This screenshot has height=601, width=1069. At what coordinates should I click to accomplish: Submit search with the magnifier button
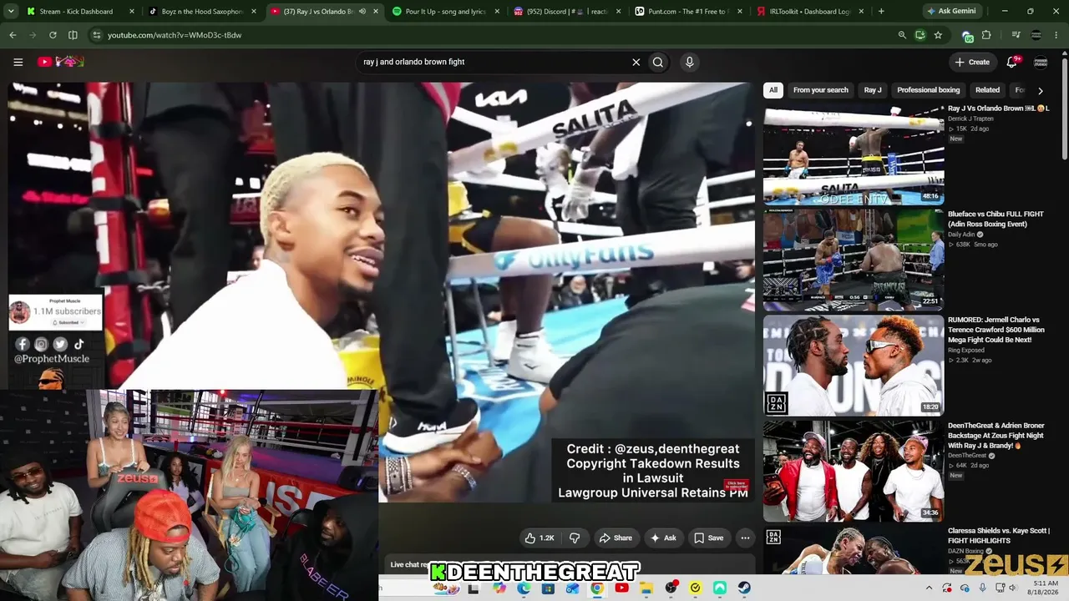(x=658, y=62)
